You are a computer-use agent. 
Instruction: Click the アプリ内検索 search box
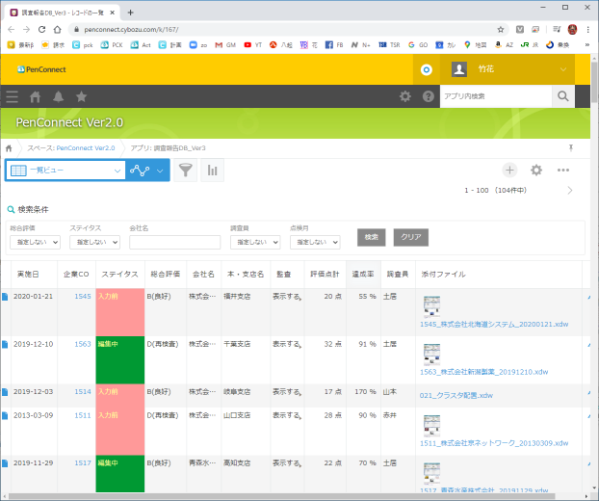pyautogui.click(x=496, y=96)
